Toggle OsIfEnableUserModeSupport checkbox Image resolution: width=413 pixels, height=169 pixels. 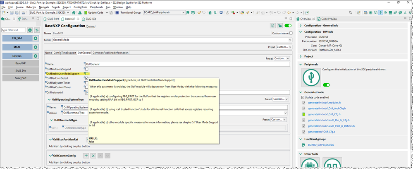click(87, 74)
